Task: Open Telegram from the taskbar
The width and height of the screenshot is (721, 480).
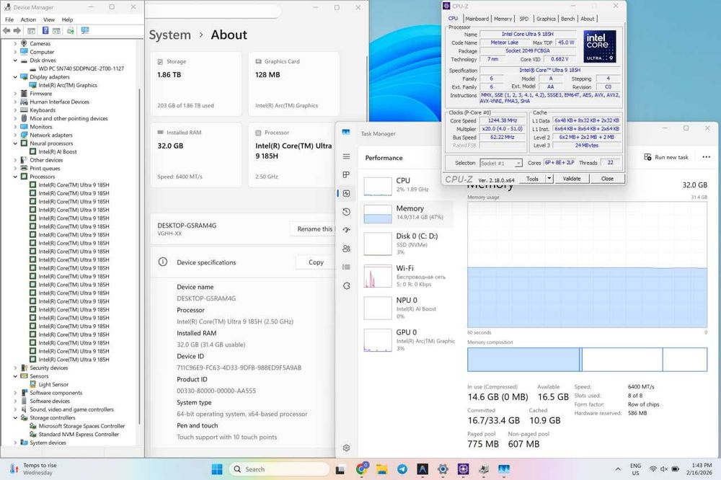Action: pyautogui.click(x=402, y=469)
